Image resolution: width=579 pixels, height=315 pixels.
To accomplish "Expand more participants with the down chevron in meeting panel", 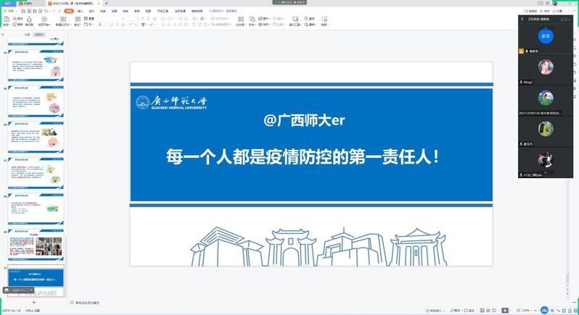I will point(546,172).
